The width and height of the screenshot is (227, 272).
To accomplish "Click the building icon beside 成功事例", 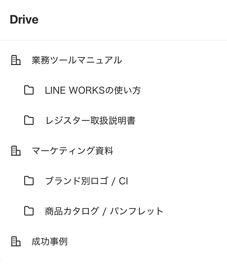I will coord(16,241).
